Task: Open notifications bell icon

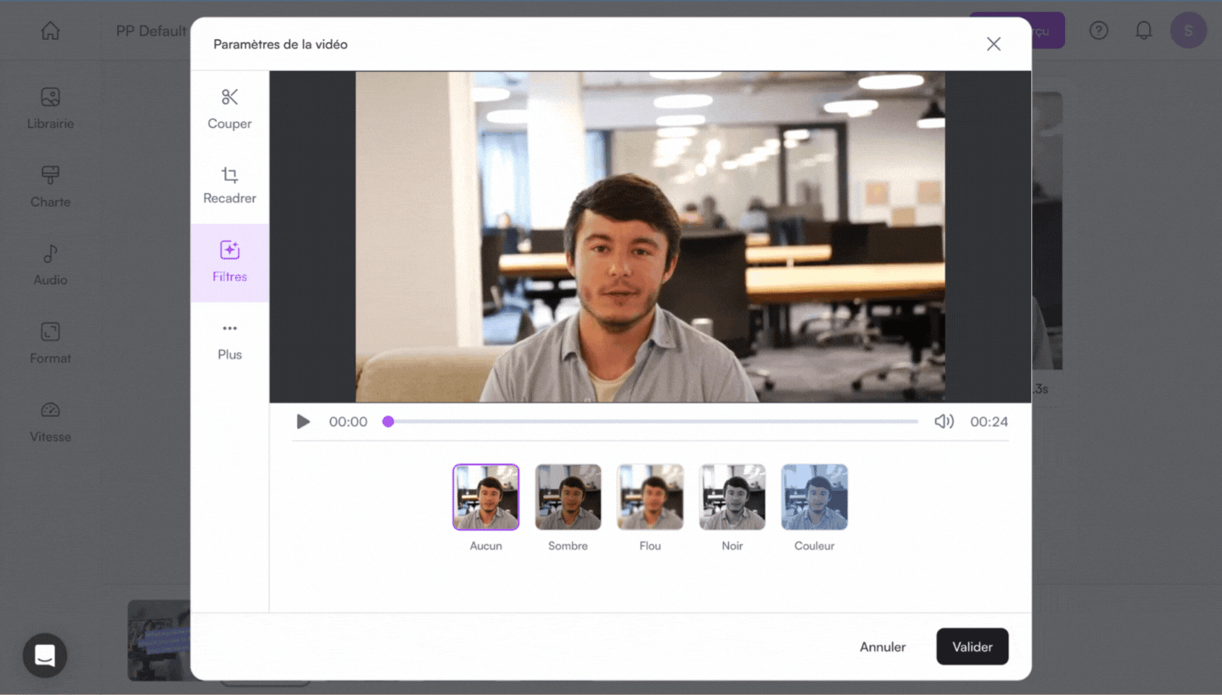Action: (1144, 31)
